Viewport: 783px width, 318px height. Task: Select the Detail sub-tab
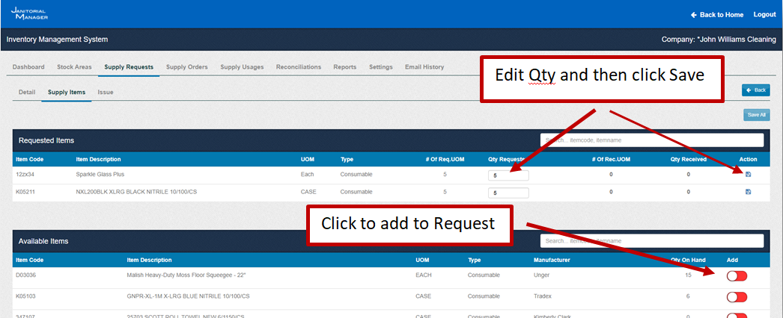coord(27,93)
